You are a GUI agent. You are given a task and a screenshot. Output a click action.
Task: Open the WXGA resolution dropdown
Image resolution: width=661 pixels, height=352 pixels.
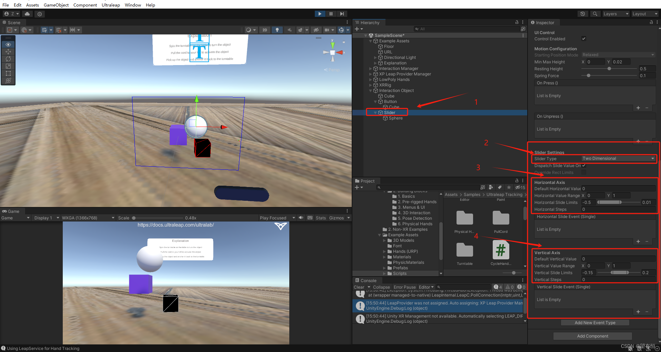[x=88, y=218]
